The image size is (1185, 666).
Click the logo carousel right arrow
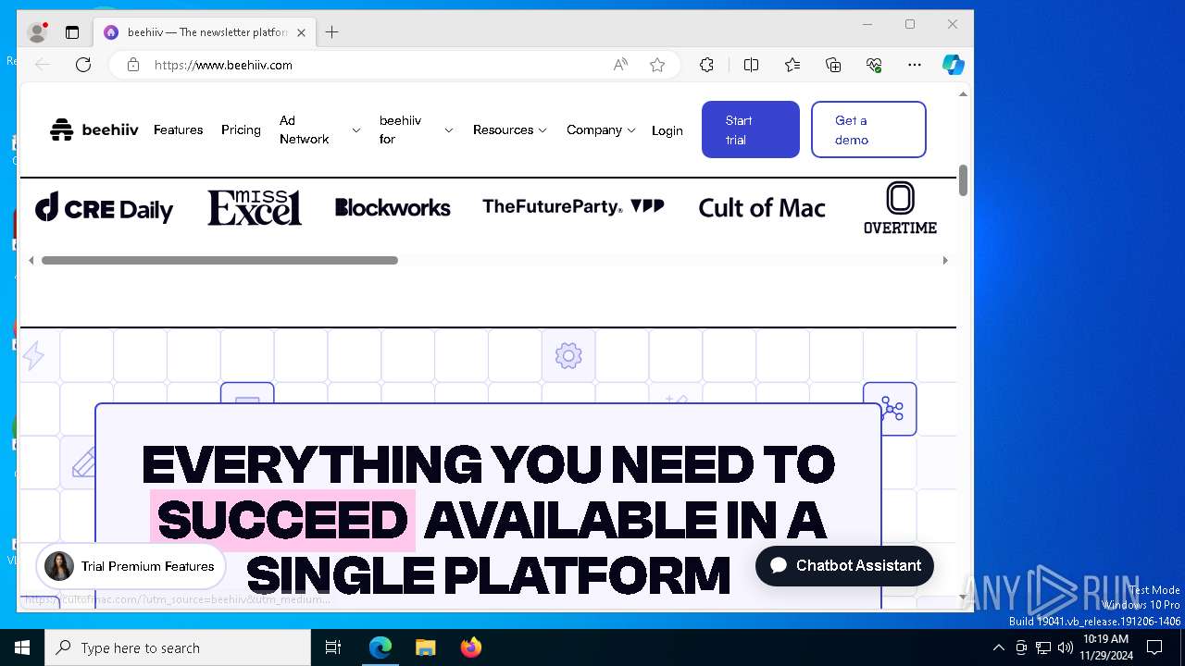click(945, 261)
